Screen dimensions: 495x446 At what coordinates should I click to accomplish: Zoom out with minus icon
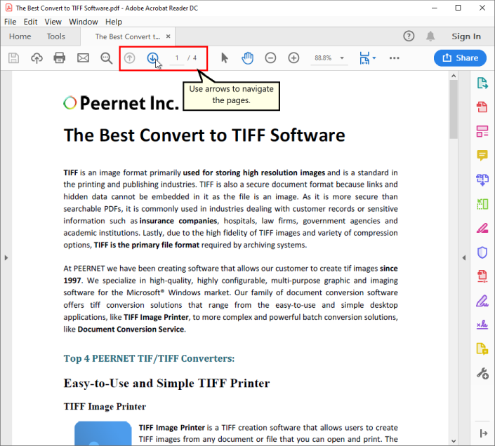pyautogui.click(x=270, y=58)
